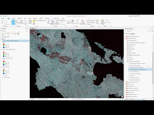Select List By Labeling icon
Viewport: 154px width, 115px height.
tap(16, 34)
